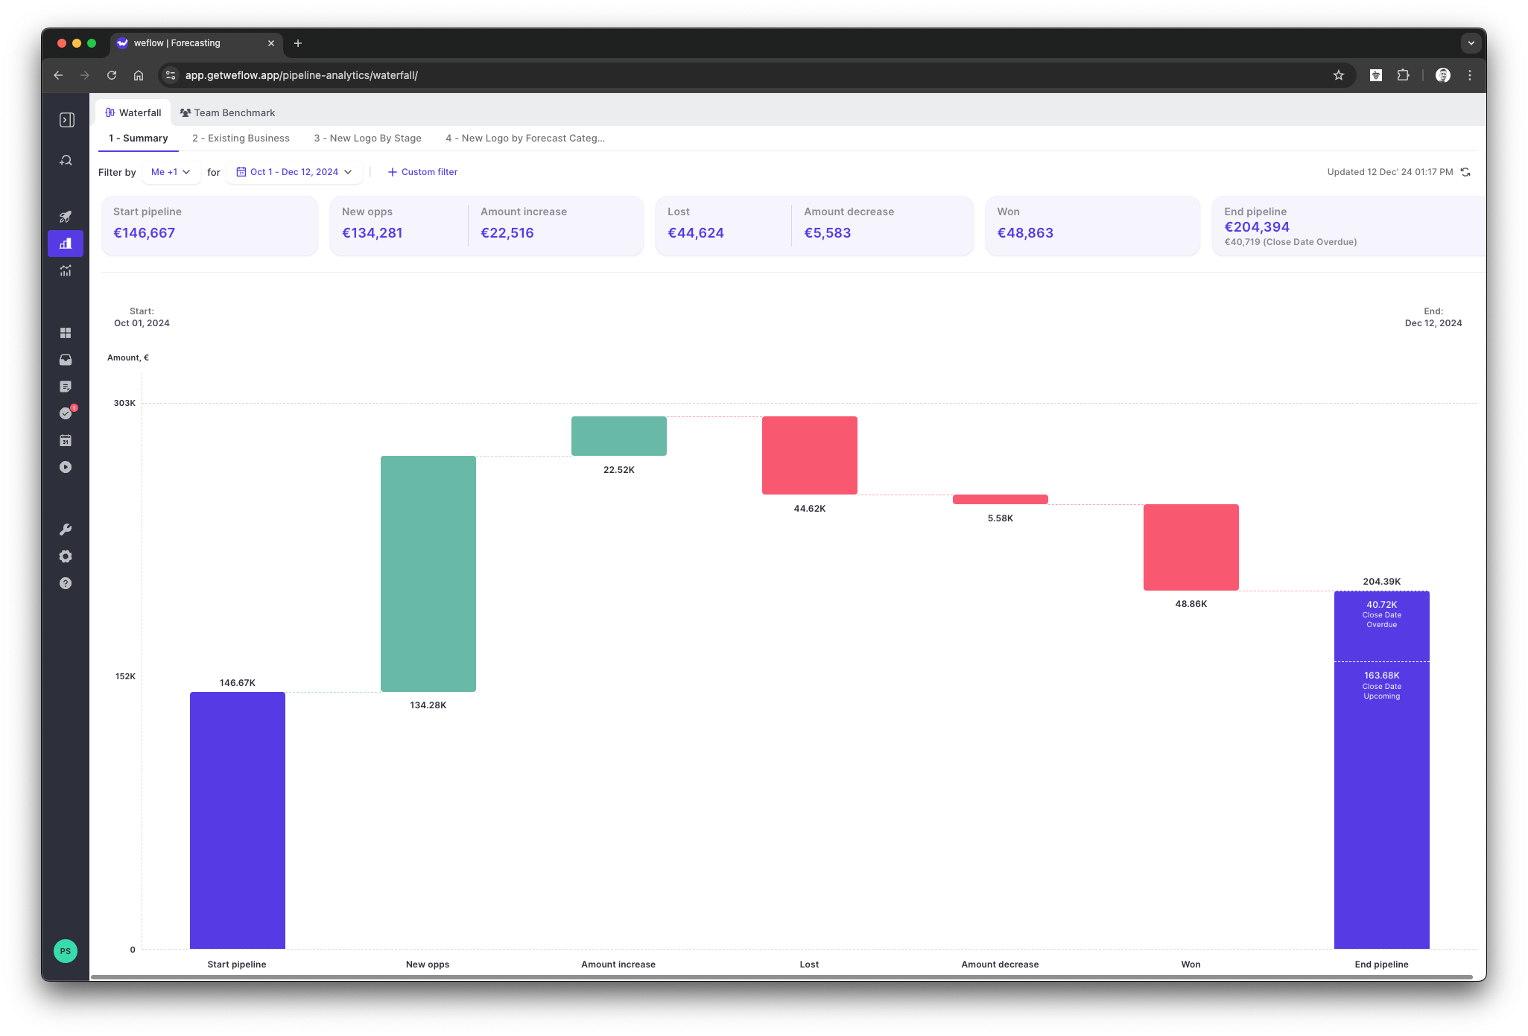Click the horizontal scrollbar below the chart
This screenshot has height=1036, width=1528.
[x=782, y=976]
